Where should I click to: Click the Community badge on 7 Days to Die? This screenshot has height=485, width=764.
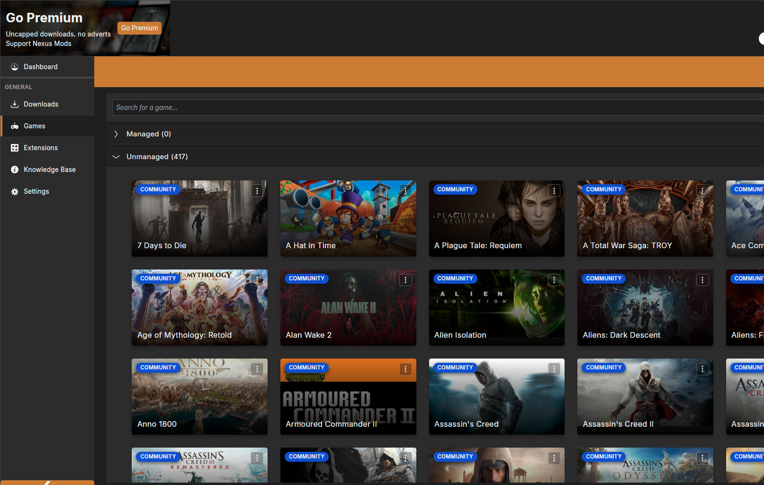coord(158,189)
